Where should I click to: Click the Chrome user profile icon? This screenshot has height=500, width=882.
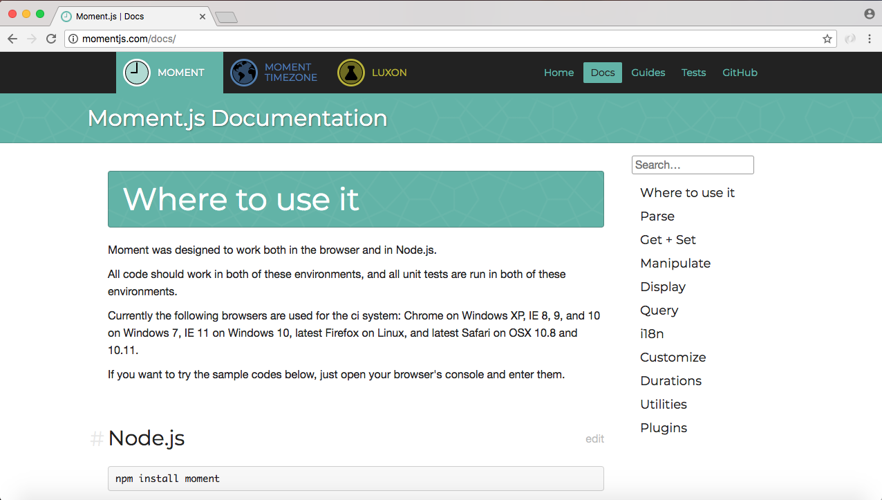869,14
